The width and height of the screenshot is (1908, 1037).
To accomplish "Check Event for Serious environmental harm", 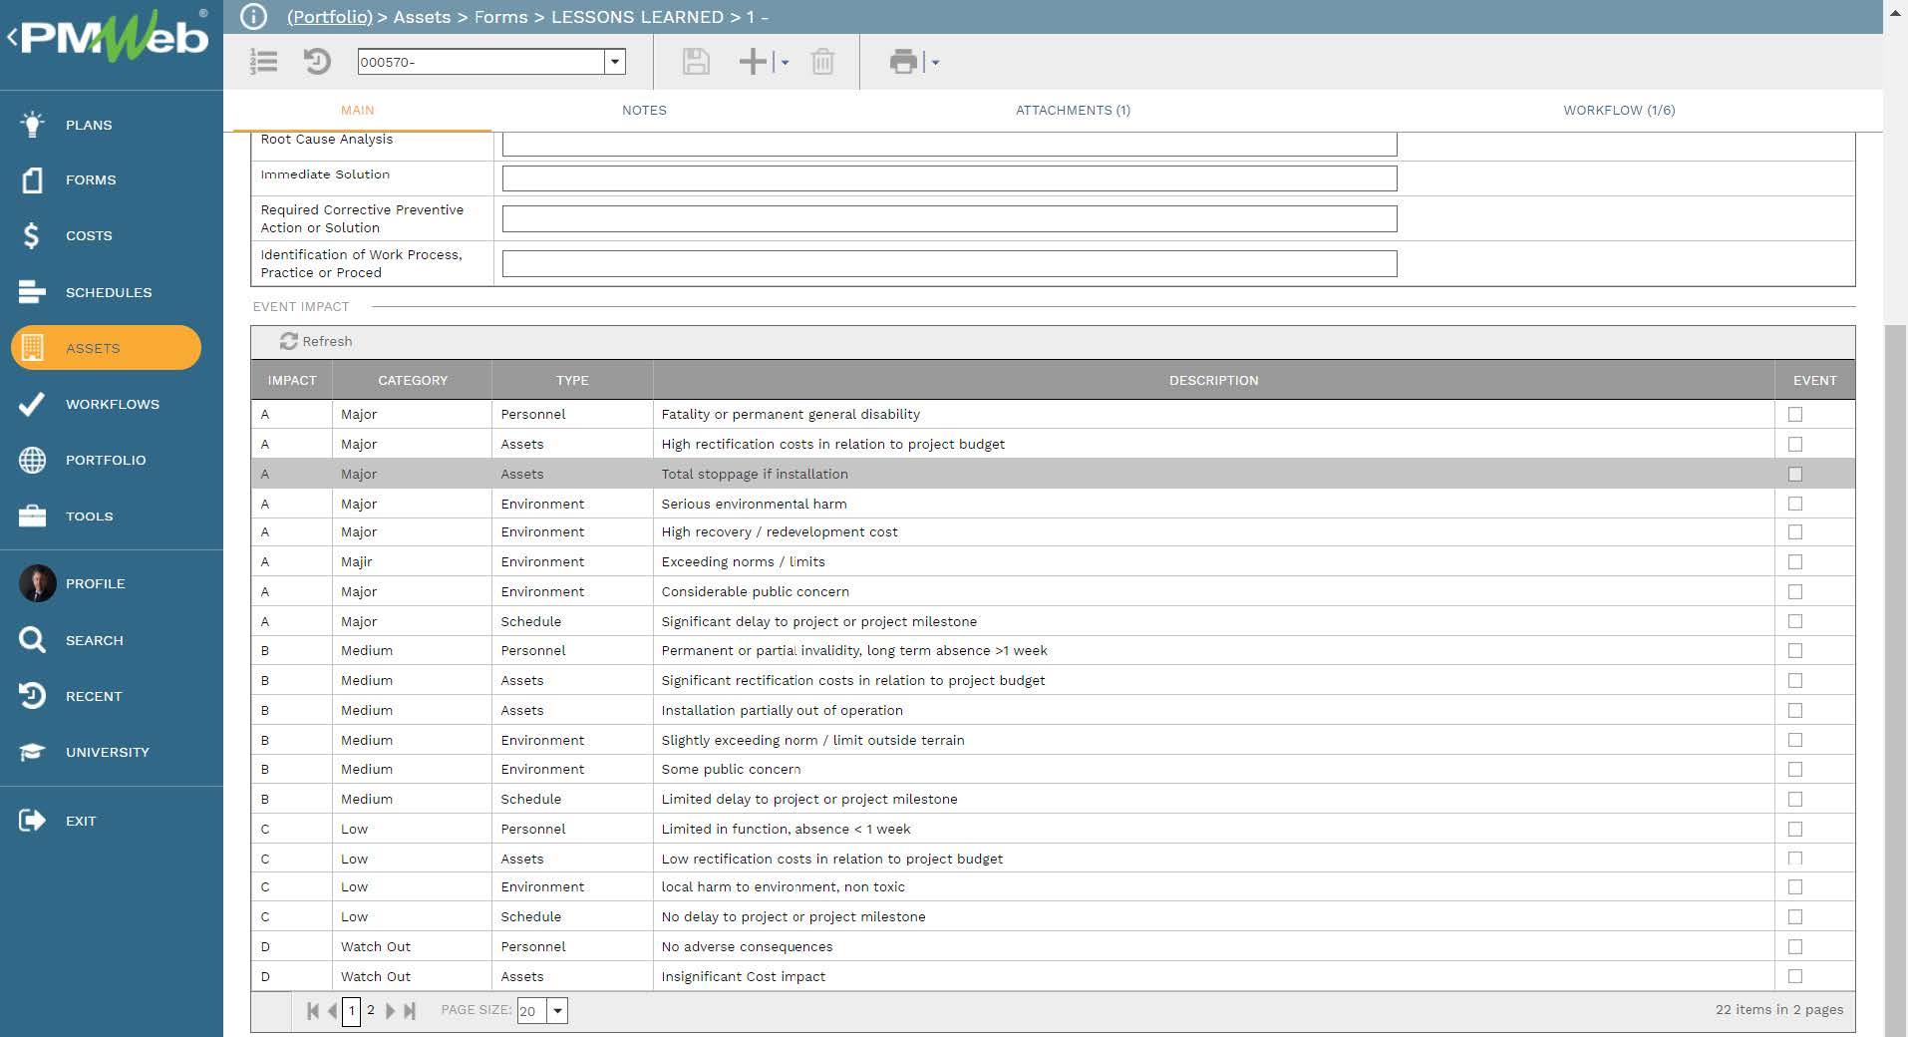I will click(x=1795, y=504).
